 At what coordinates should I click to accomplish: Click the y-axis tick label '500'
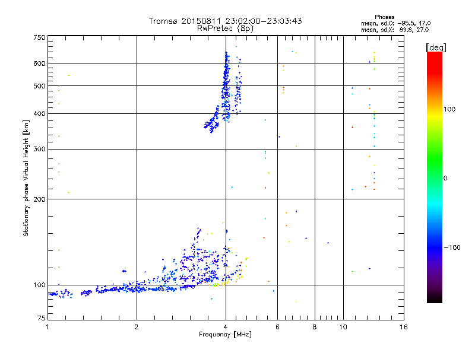click(x=40, y=86)
